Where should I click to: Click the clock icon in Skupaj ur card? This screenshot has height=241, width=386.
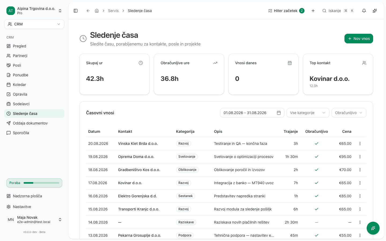click(141, 63)
